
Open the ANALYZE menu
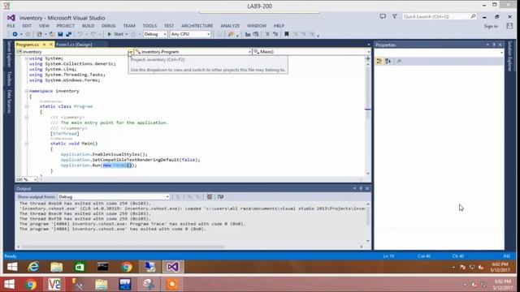coord(230,25)
